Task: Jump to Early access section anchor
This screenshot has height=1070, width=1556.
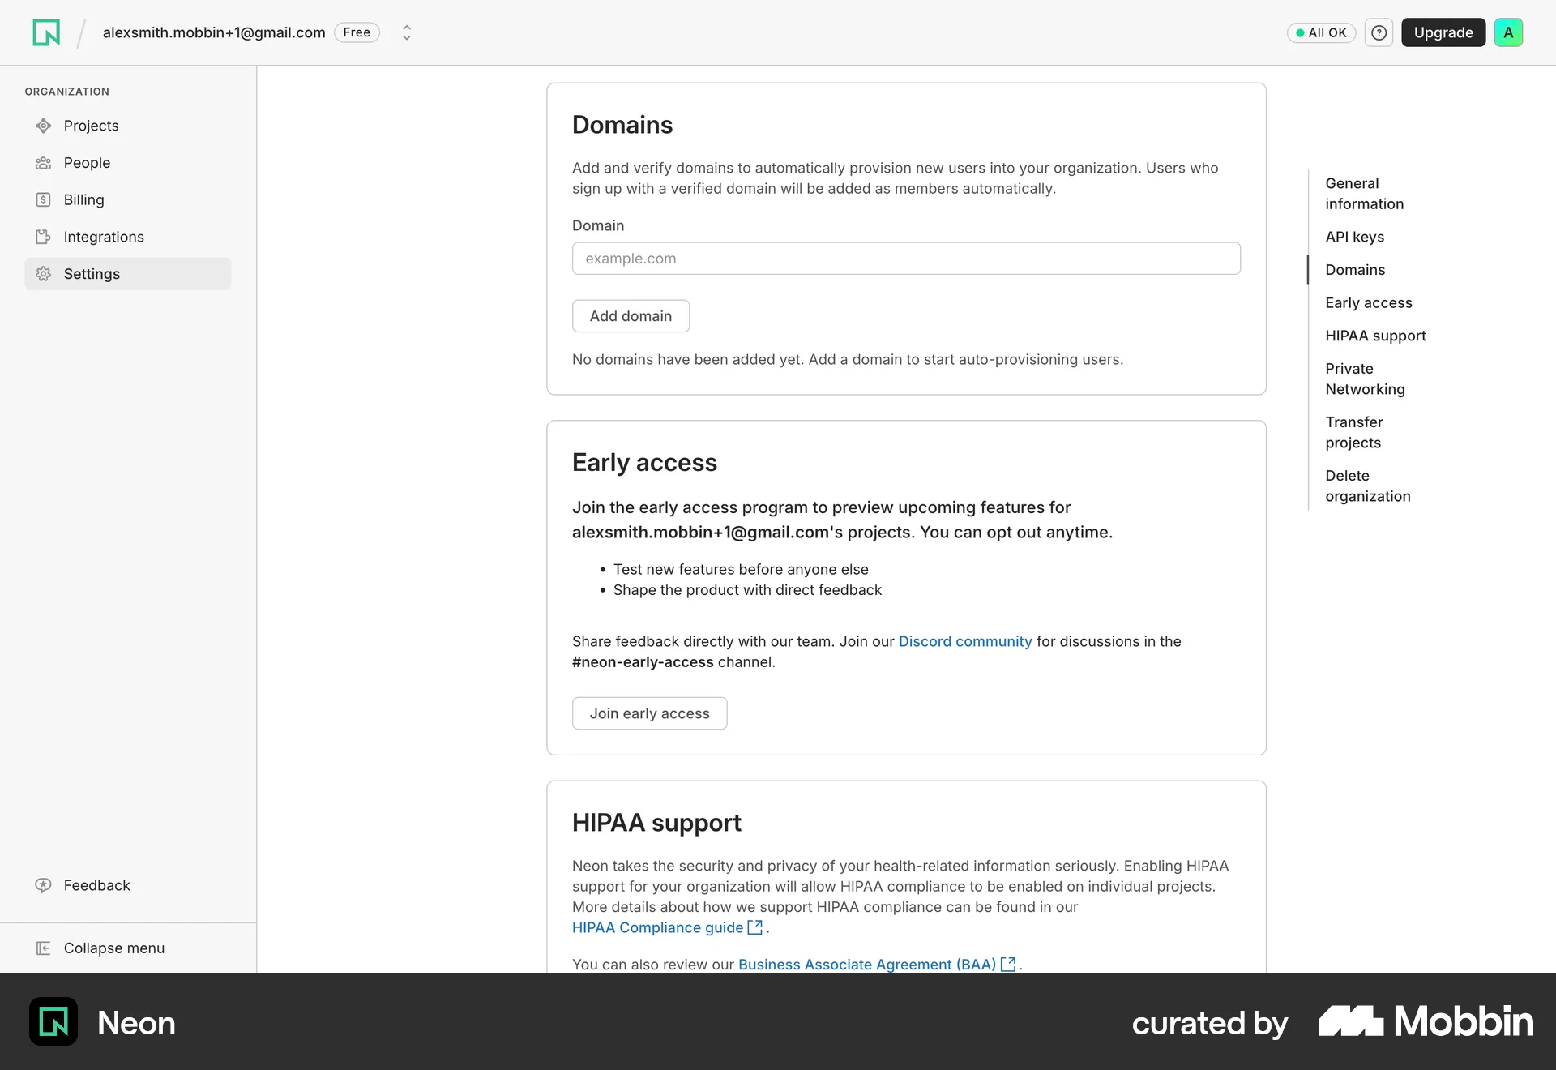Action: 1368,302
